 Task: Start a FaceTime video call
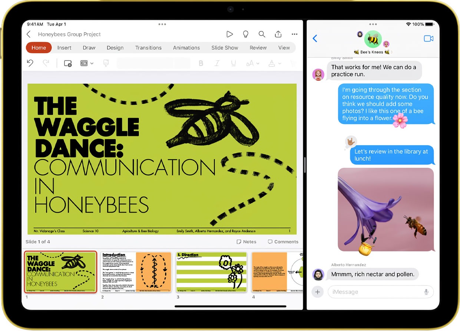click(x=428, y=39)
